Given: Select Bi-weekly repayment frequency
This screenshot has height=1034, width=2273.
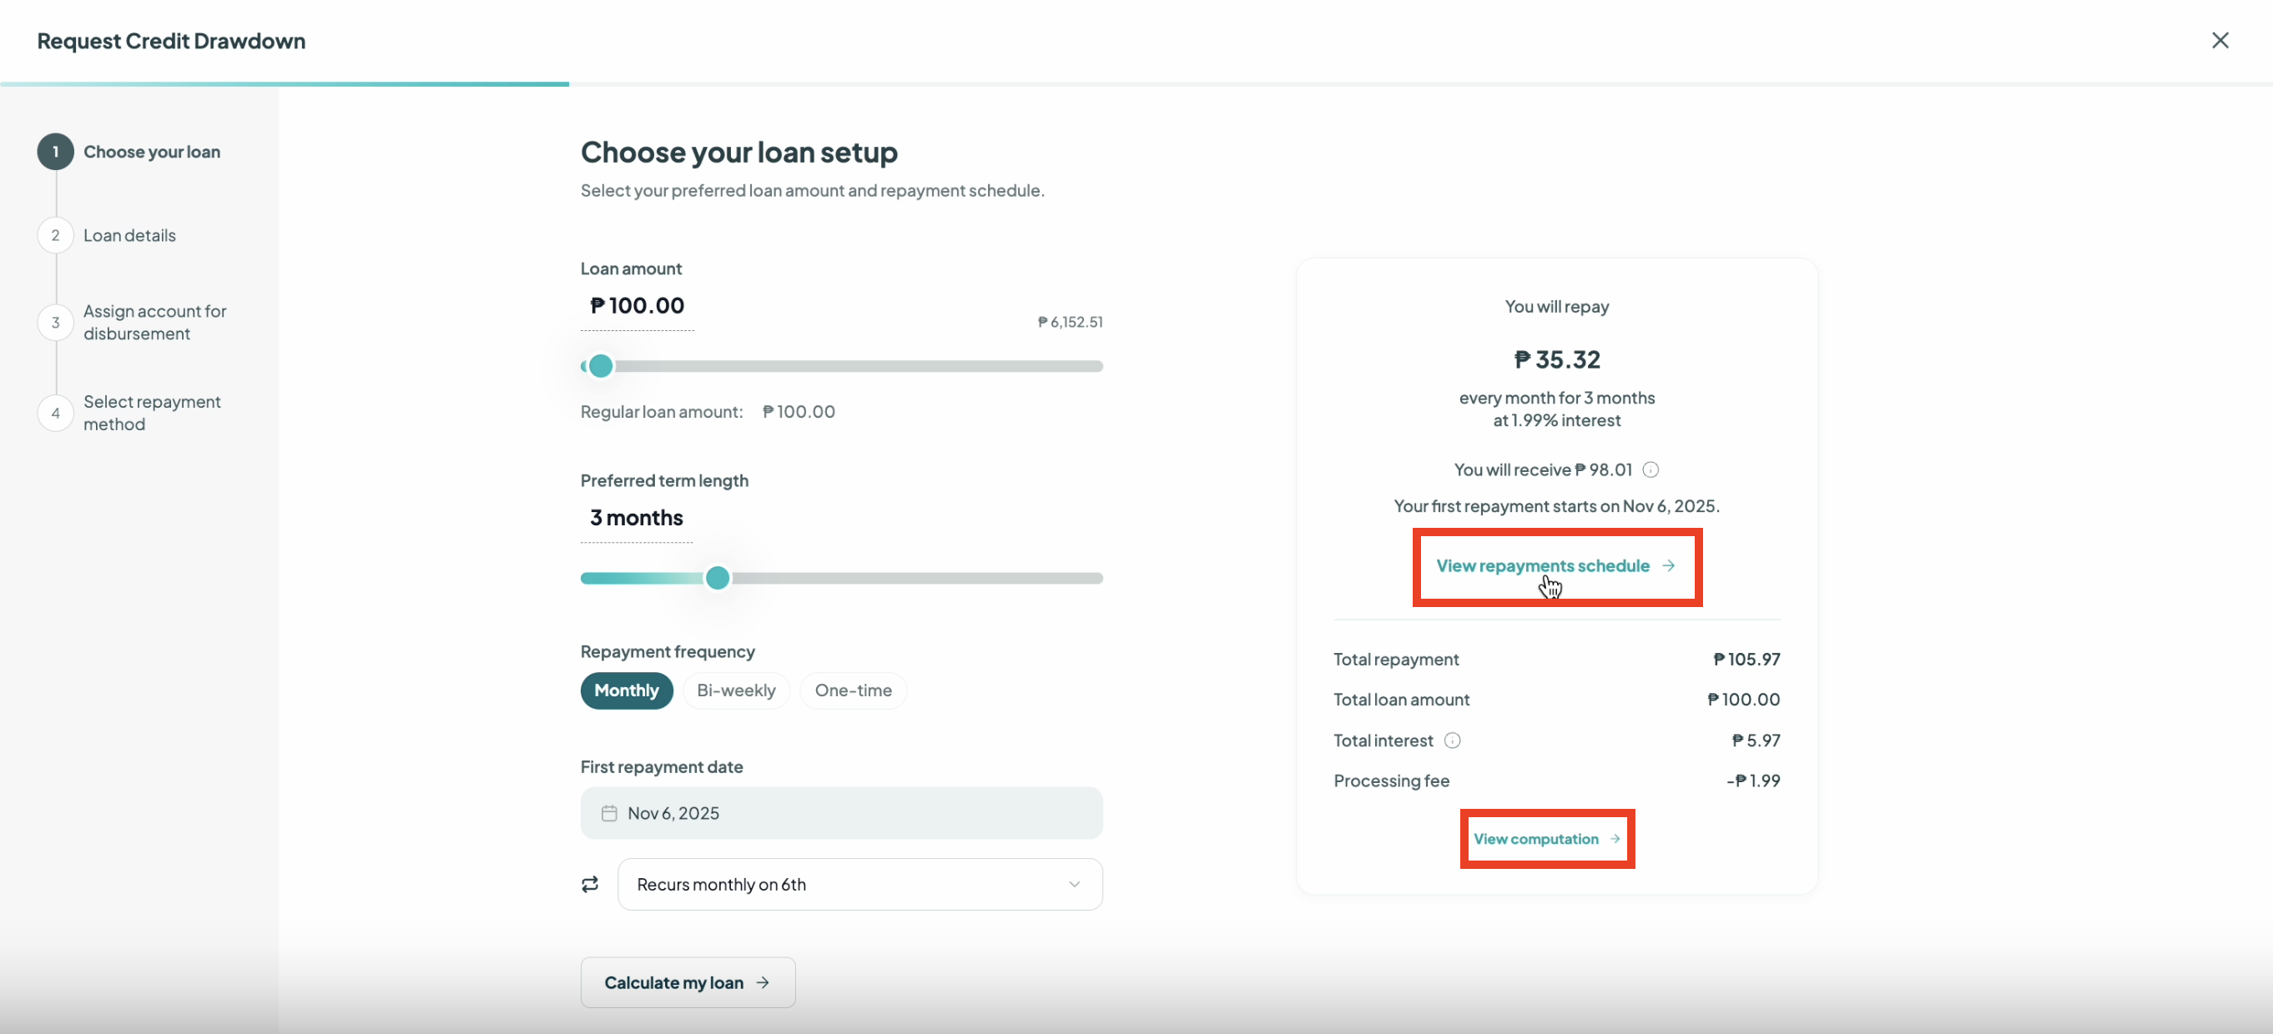Looking at the screenshot, I should [x=736, y=690].
